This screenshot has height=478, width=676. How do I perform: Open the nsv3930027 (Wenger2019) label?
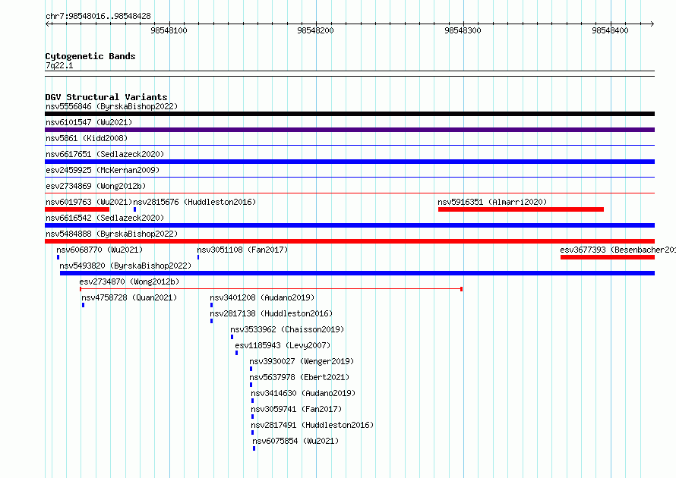coord(302,361)
